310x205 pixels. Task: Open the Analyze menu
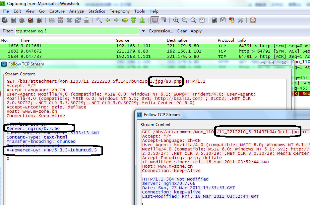pyautogui.click(x=77, y=11)
